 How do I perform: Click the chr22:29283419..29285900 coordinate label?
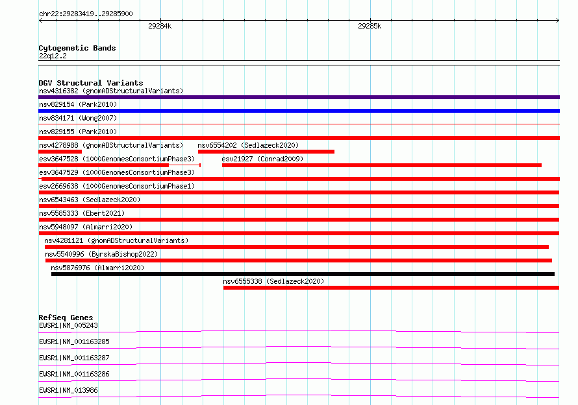click(x=86, y=14)
